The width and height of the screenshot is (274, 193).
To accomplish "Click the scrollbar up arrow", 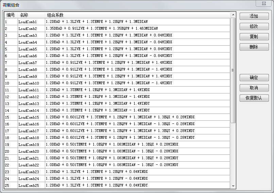I will pos(233,15).
